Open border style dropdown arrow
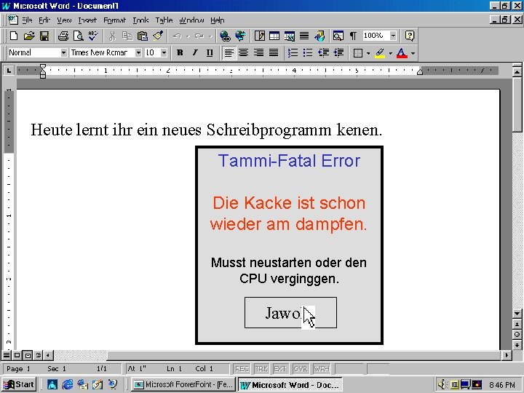The width and height of the screenshot is (524, 393). 368,53
